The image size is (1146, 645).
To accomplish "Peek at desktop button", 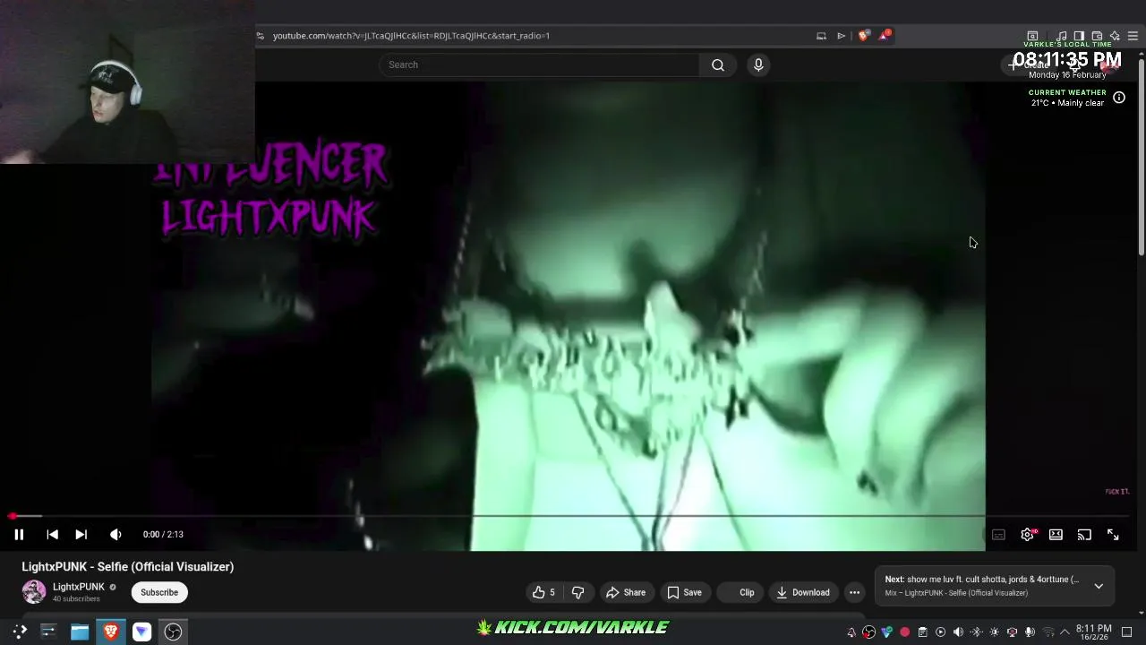I will pos(1126,632).
